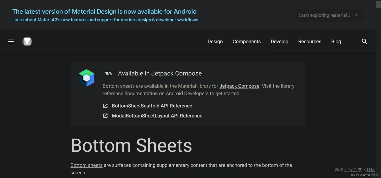Open the Components menu
Image resolution: width=381 pixels, height=178 pixels.
point(247,42)
